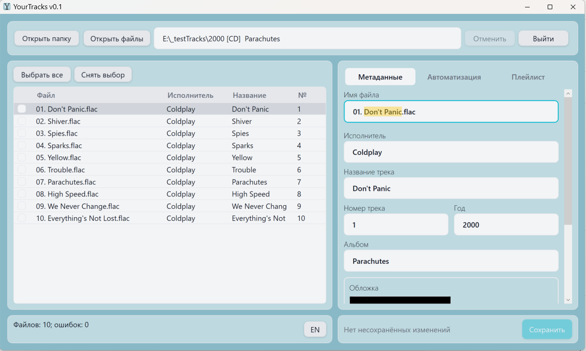Viewport: 586px width, 351px height.
Task: Tick the checkbox for 04. Sparks.flac
Action: click(22, 145)
